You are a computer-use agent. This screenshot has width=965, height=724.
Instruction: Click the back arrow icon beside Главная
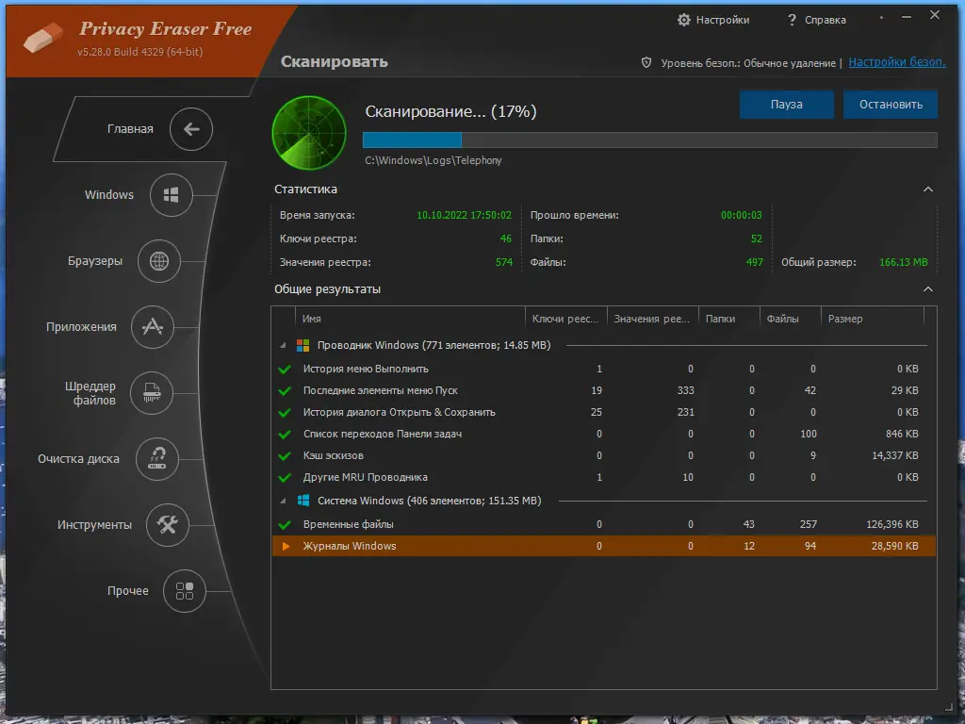coord(191,128)
